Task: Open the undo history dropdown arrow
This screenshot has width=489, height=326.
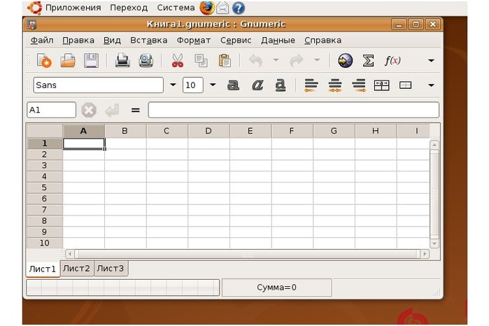Action: coord(276,59)
